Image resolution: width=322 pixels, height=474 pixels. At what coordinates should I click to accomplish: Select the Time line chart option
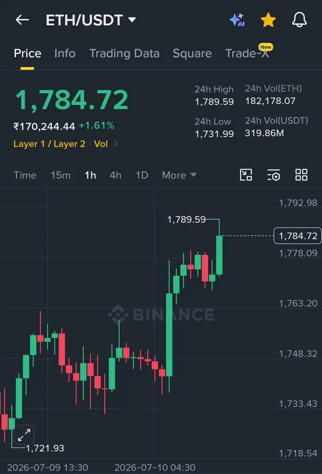pyautogui.click(x=25, y=175)
